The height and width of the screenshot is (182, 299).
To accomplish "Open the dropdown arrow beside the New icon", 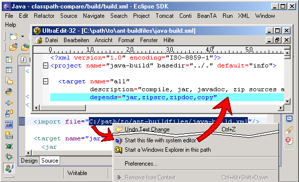I will [x=23, y=36].
